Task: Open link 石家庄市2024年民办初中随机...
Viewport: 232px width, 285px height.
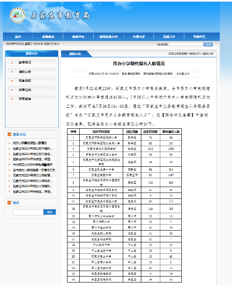Action: tap(32, 149)
